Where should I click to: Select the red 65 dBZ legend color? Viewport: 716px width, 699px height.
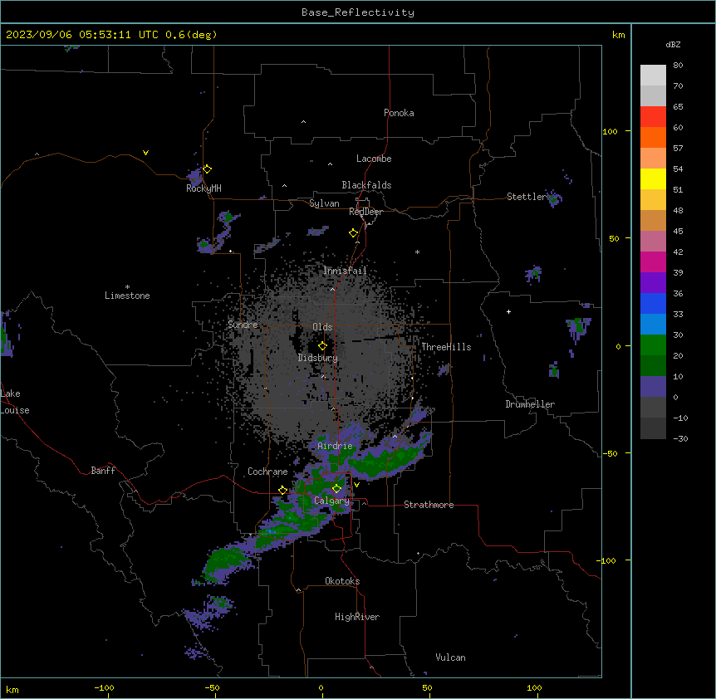(x=653, y=117)
